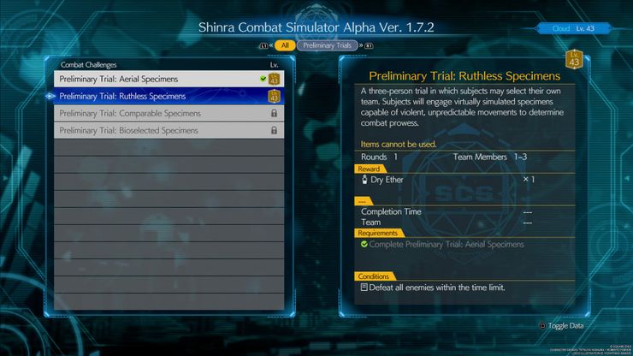This screenshot has height=356, width=633.
Task: Switch to the All filter tab
Action: [x=285, y=45]
